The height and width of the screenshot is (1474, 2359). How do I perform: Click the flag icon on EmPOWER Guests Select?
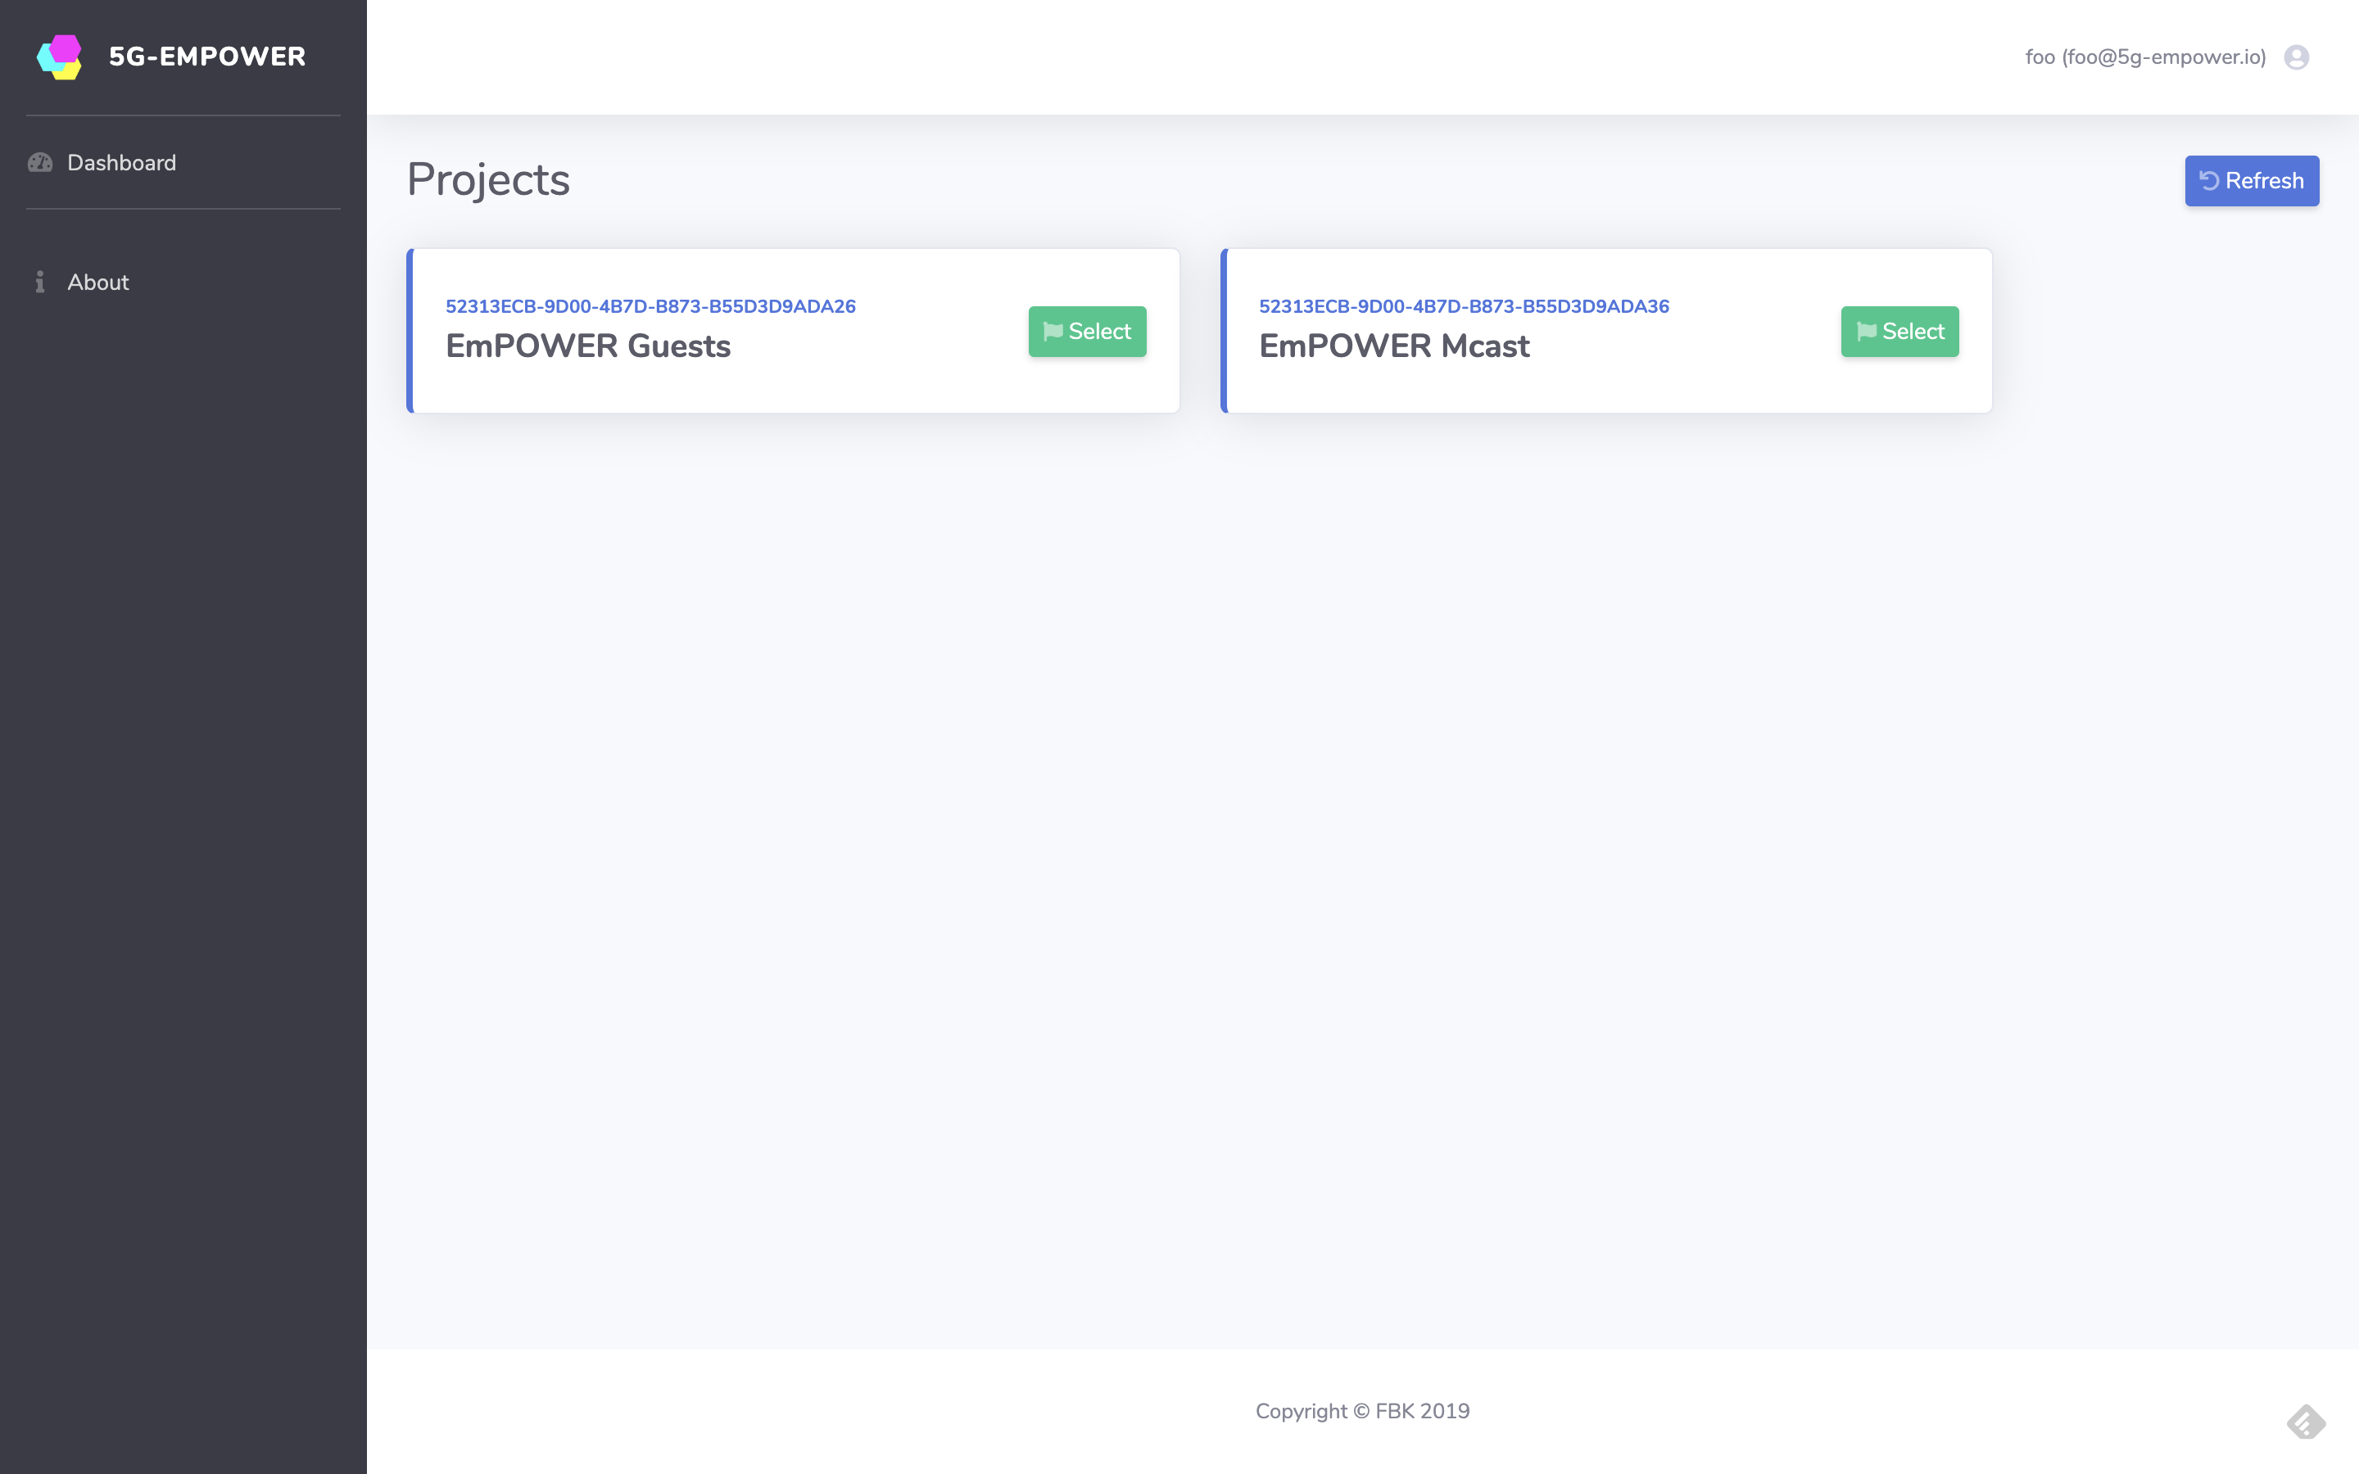[1053, 332]
